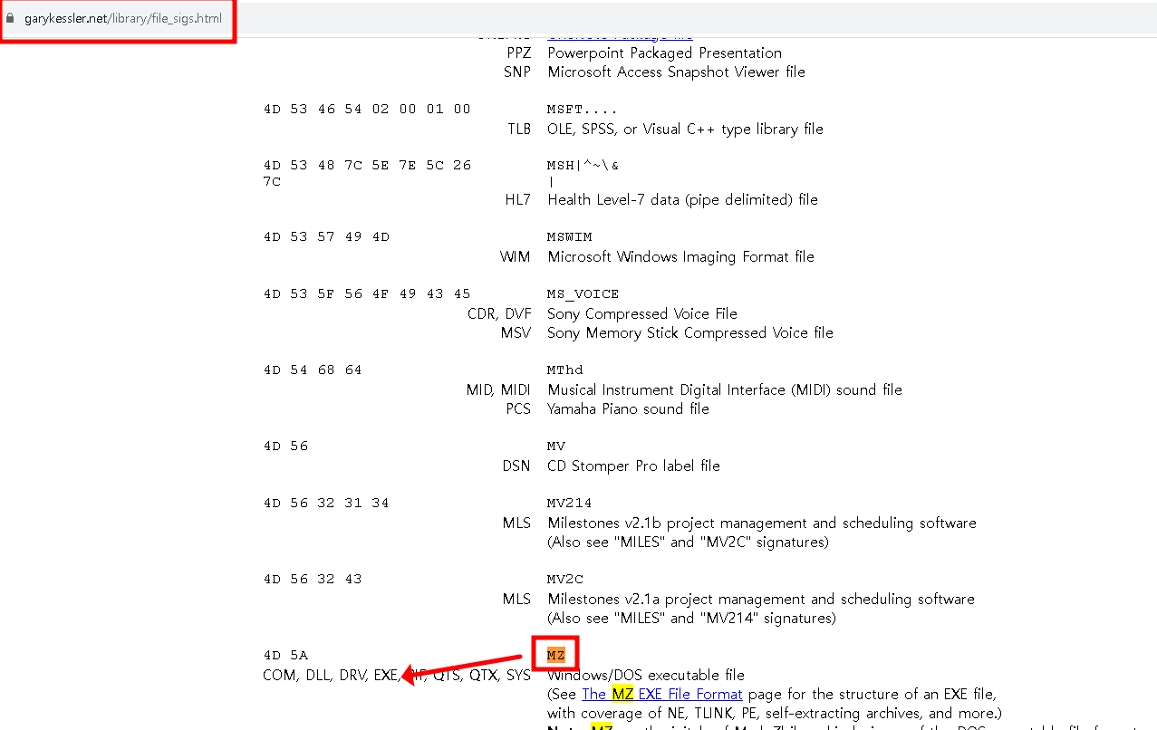
Task: Click hex "4D 56 32 31 34"
Action: 326,504
